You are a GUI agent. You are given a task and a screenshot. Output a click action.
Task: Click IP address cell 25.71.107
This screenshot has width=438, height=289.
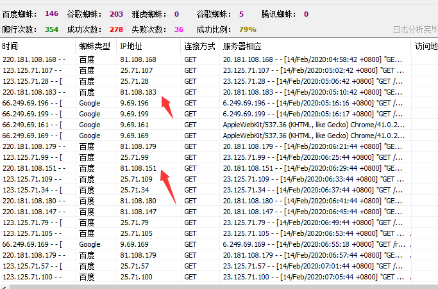137,70
